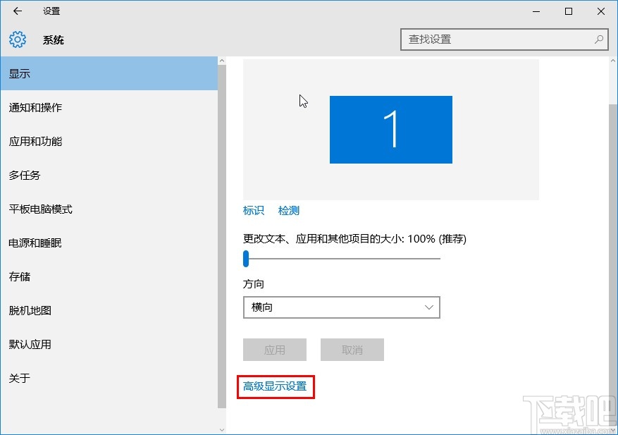
Task: Open the 方向 orientation dropdown
Action: (x=341, y=307)
